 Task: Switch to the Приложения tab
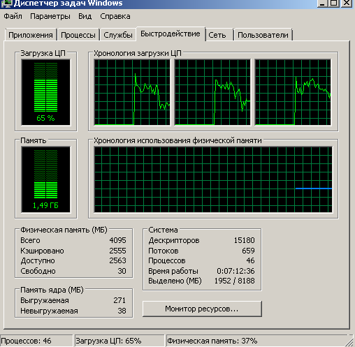click(x=31, y=35)
